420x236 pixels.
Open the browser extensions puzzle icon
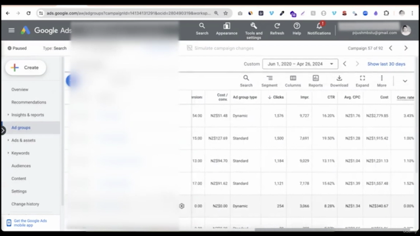point(387,13)
